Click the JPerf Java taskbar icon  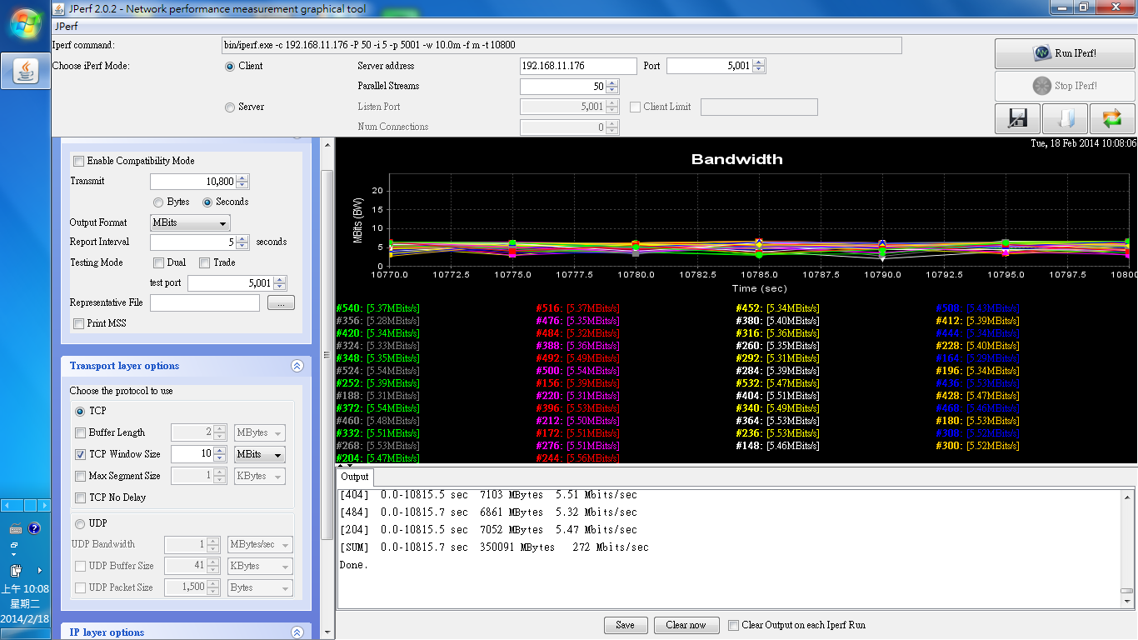[25, 70]
